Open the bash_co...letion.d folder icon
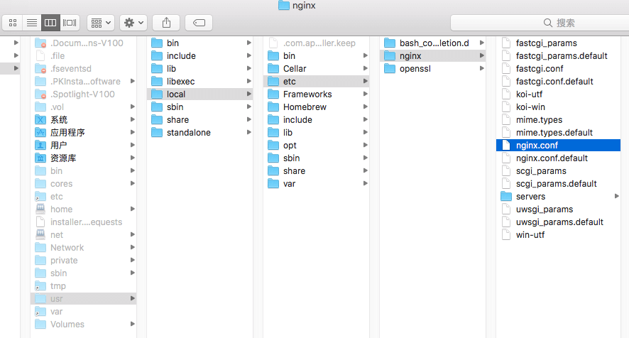Viewport: 629px width, 338px height. (390, 43)
